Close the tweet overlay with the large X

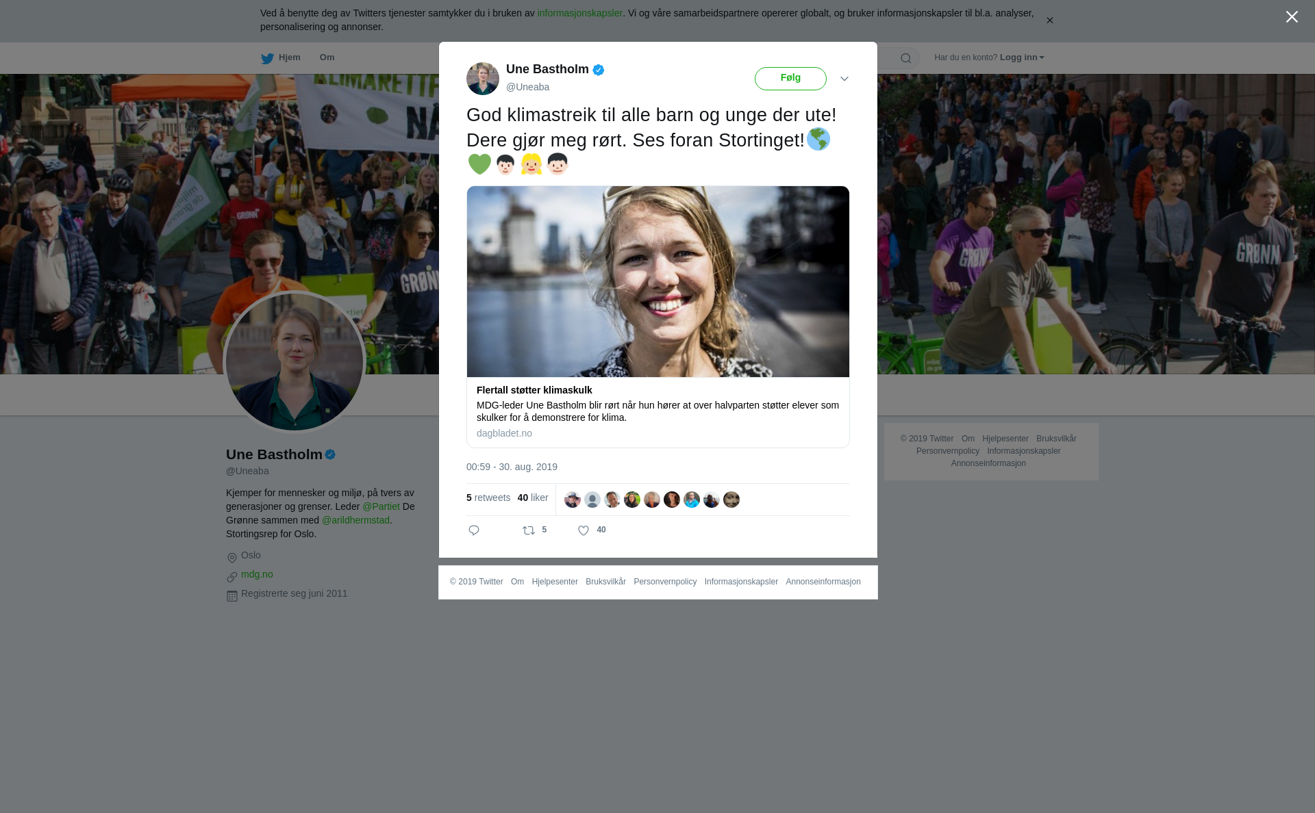pos(1292,17)
